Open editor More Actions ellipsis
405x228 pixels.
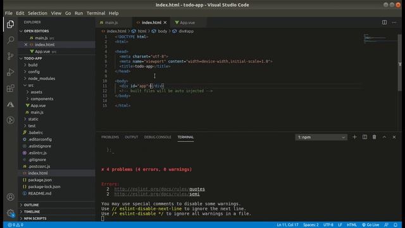click(394, 23)
